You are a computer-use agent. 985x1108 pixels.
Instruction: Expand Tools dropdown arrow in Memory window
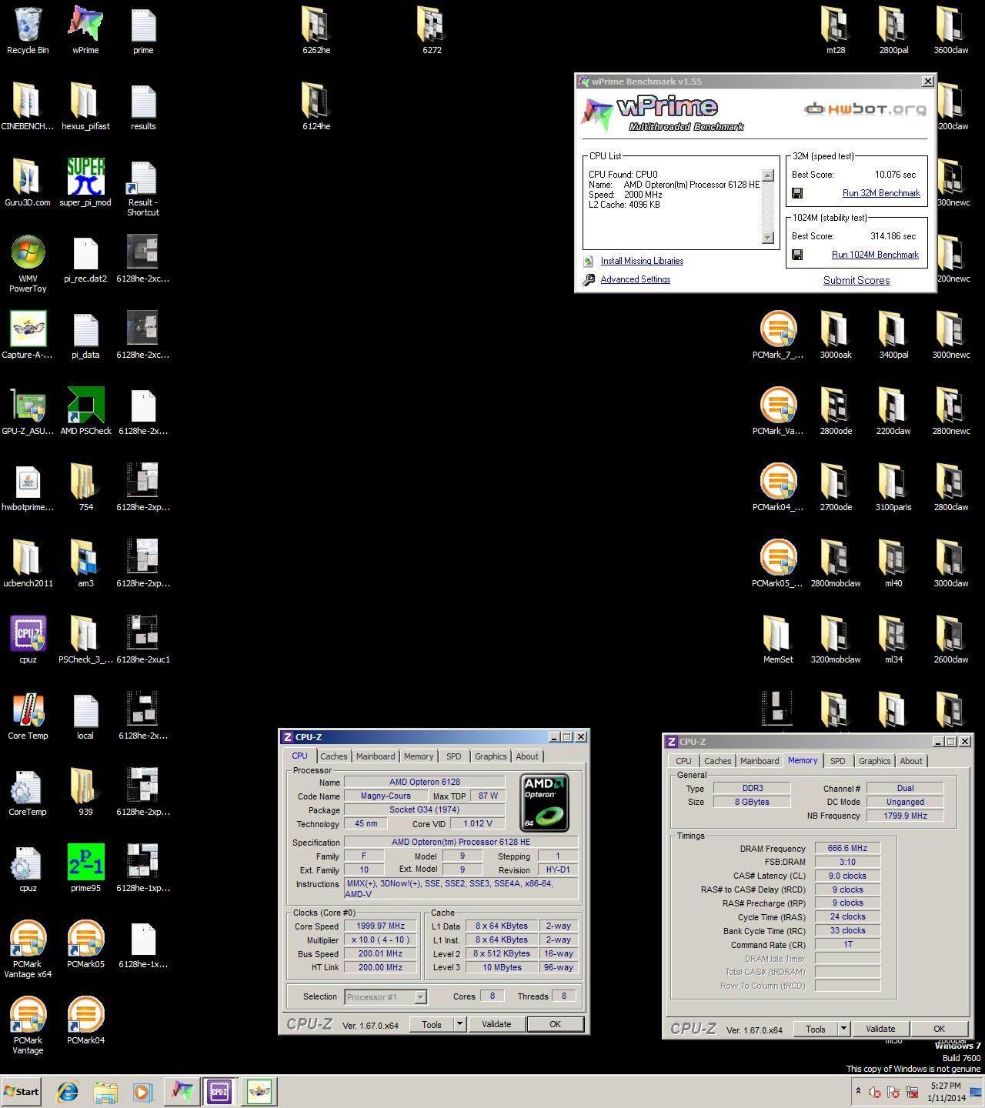tap(843, 1029)
